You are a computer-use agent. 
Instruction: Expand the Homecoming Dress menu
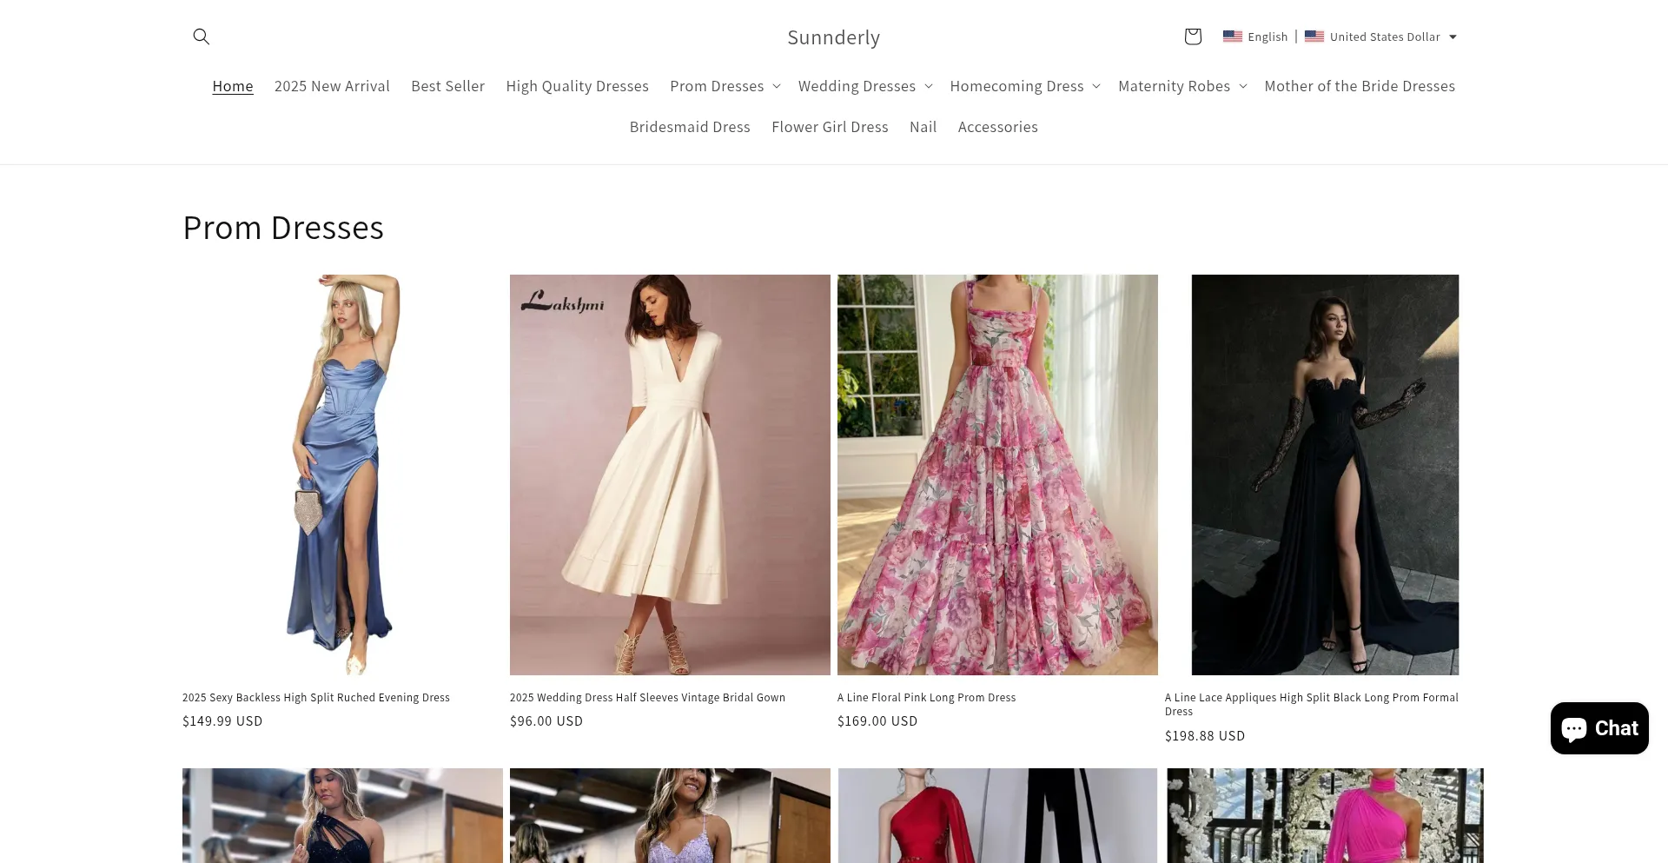point(1024,86)
